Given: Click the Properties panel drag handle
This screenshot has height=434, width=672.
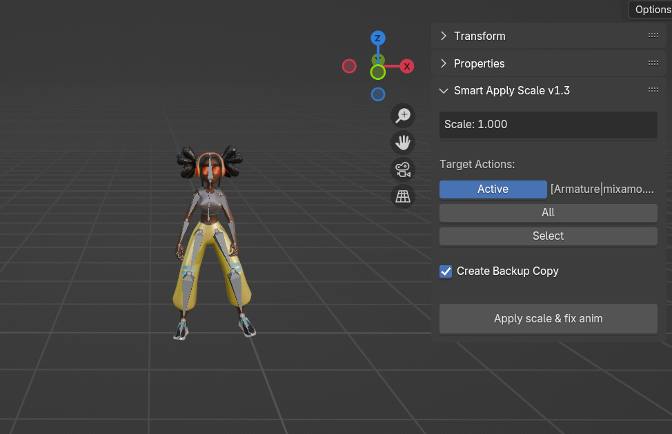Looking at the screenshot, I should point(653,63).
